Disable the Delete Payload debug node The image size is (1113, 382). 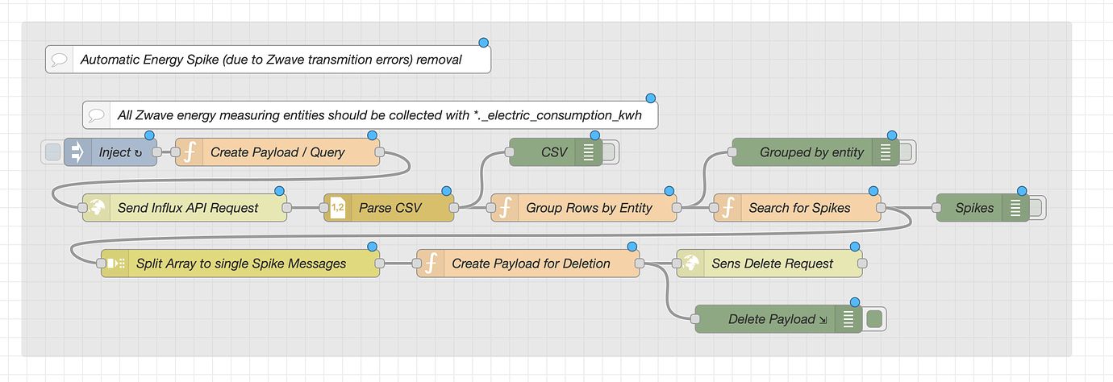[874, 319]
